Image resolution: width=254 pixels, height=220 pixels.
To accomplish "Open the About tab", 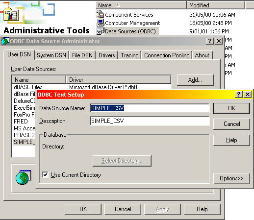I will click(x=202, y=55).
